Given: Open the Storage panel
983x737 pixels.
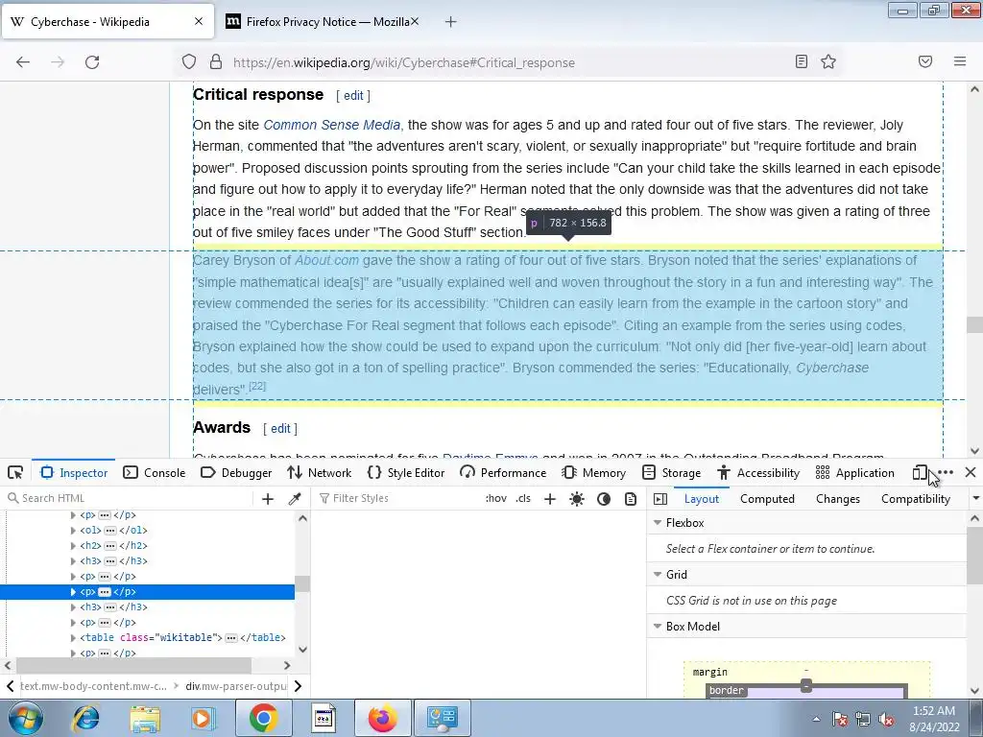Looking at the screenshot, I should coord(671,472).
